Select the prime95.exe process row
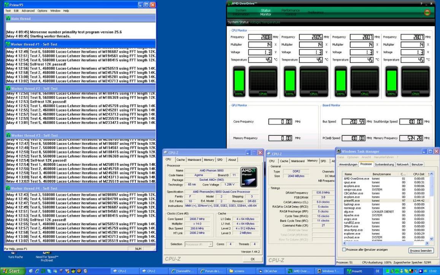The width and height of the screenshot is (440, 275). pyautogui.click(x=386, y=200)
